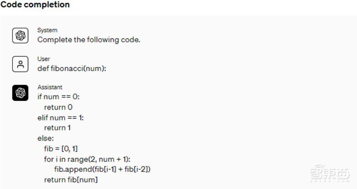Viewport: 357px width, 189px height.
Task: Click the "def fibonacci(num):" user message
Action: [72, 68]
